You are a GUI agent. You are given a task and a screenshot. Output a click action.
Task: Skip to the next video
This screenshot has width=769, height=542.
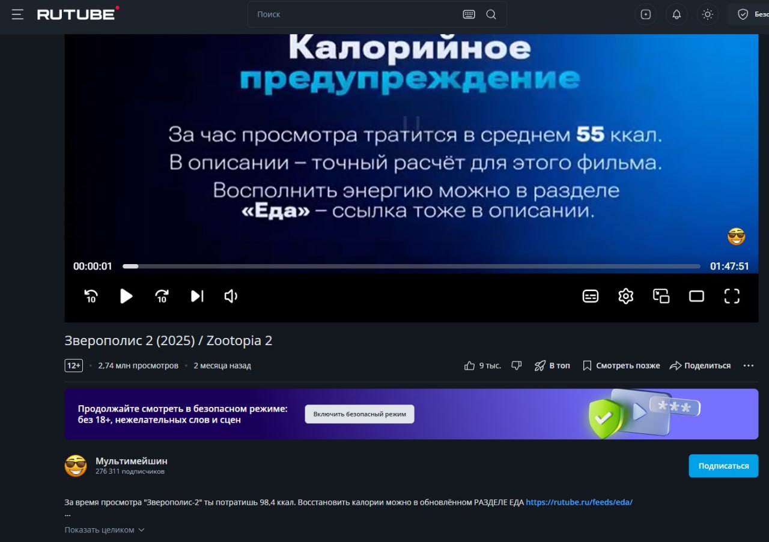(x=197, y=296)
